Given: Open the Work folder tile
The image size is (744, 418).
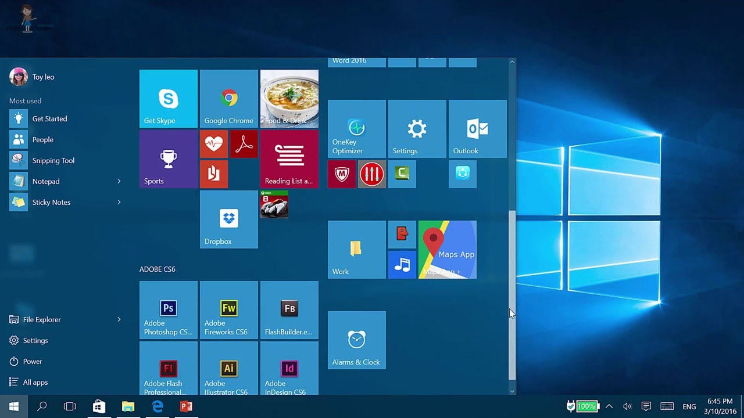Looking at the screenshot, I should pyautogui.click(x=357, y=250).
